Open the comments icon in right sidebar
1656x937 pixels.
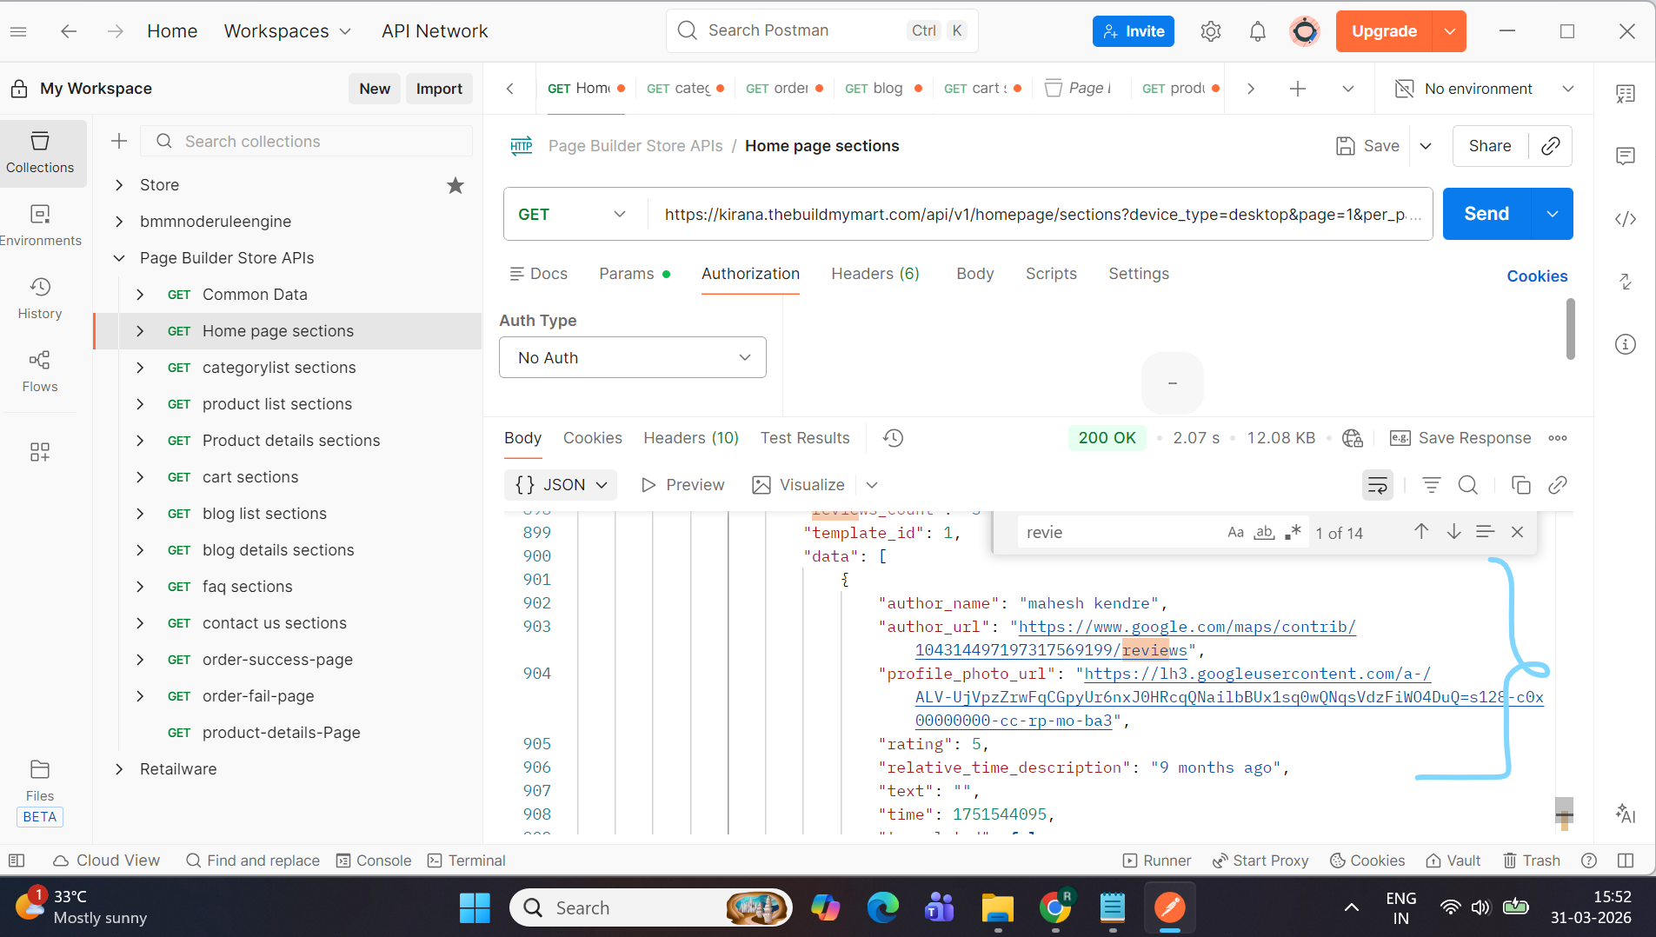click(1626, 156)
